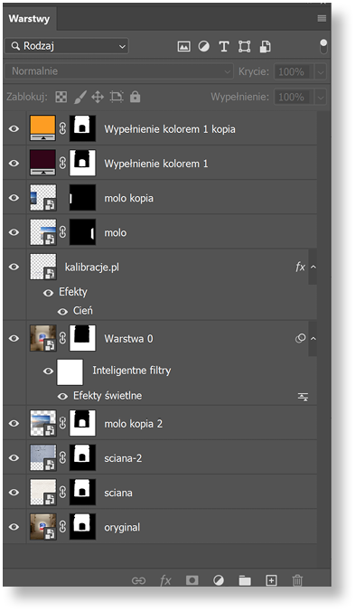The width and height of the screenshot is (356, 611).
Task: Turn off layer filtering switch
Action: click(323, 46)
